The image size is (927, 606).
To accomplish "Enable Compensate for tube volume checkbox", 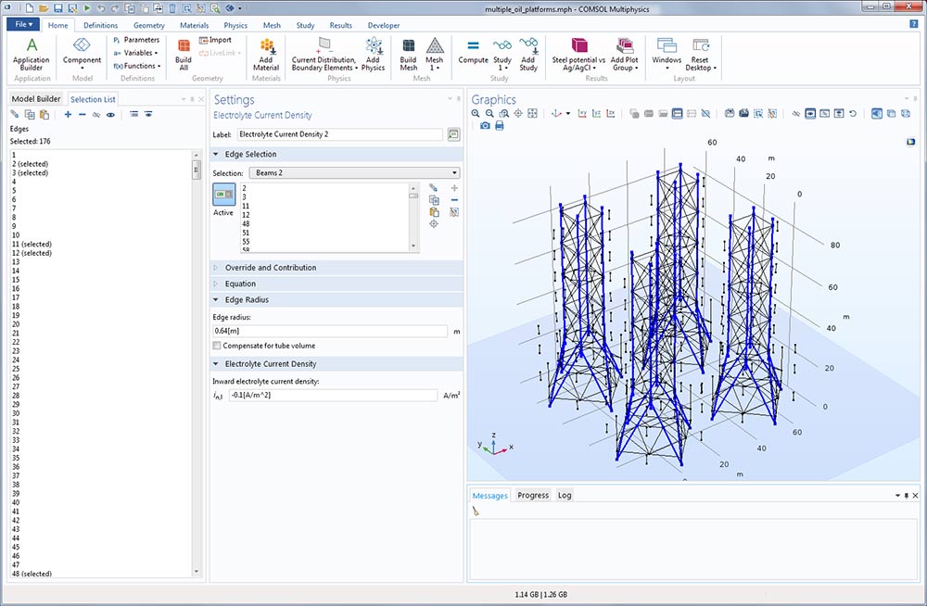I will [218, 346].
